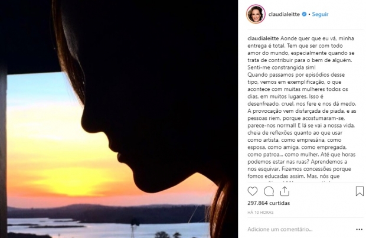366x238 pixels.
Task: Click the caption text paragraph
Action: click(x=302, y=107)
